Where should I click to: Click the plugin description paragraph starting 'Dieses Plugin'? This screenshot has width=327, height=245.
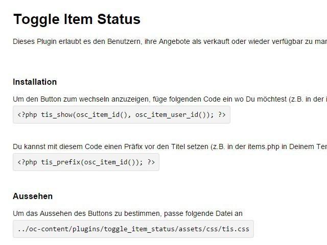tap(170, 41)
